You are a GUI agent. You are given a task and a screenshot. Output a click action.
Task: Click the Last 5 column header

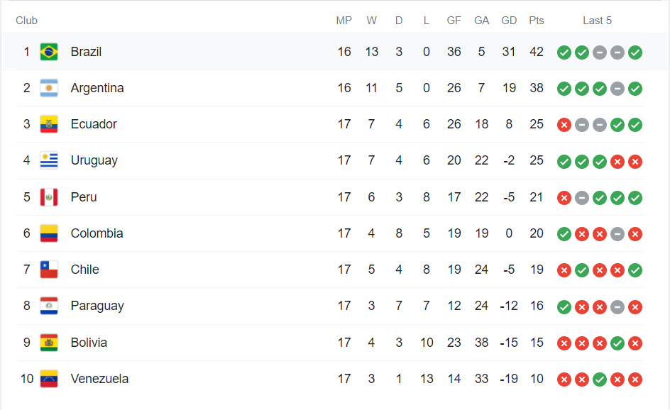(597, 21)
